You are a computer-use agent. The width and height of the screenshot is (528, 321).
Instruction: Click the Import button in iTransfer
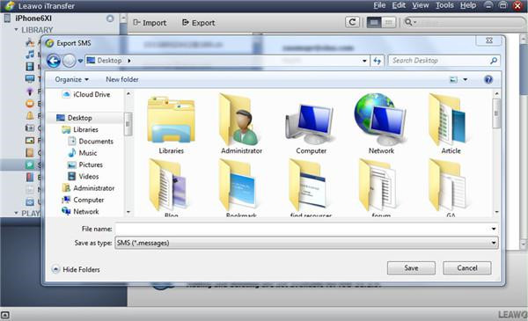pyautogui.click(x=150, y=23)
